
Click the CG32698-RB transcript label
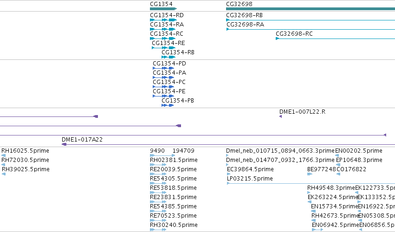pos(244,15)
